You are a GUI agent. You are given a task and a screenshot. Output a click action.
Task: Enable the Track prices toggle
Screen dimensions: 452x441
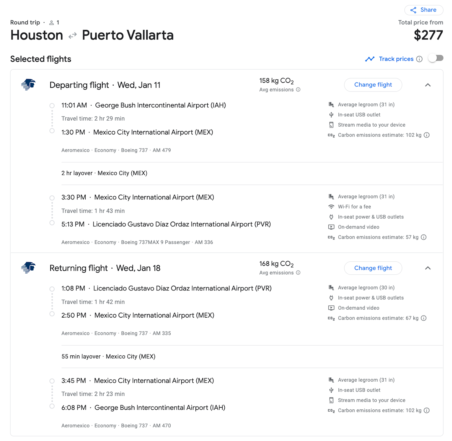[435, 58]
